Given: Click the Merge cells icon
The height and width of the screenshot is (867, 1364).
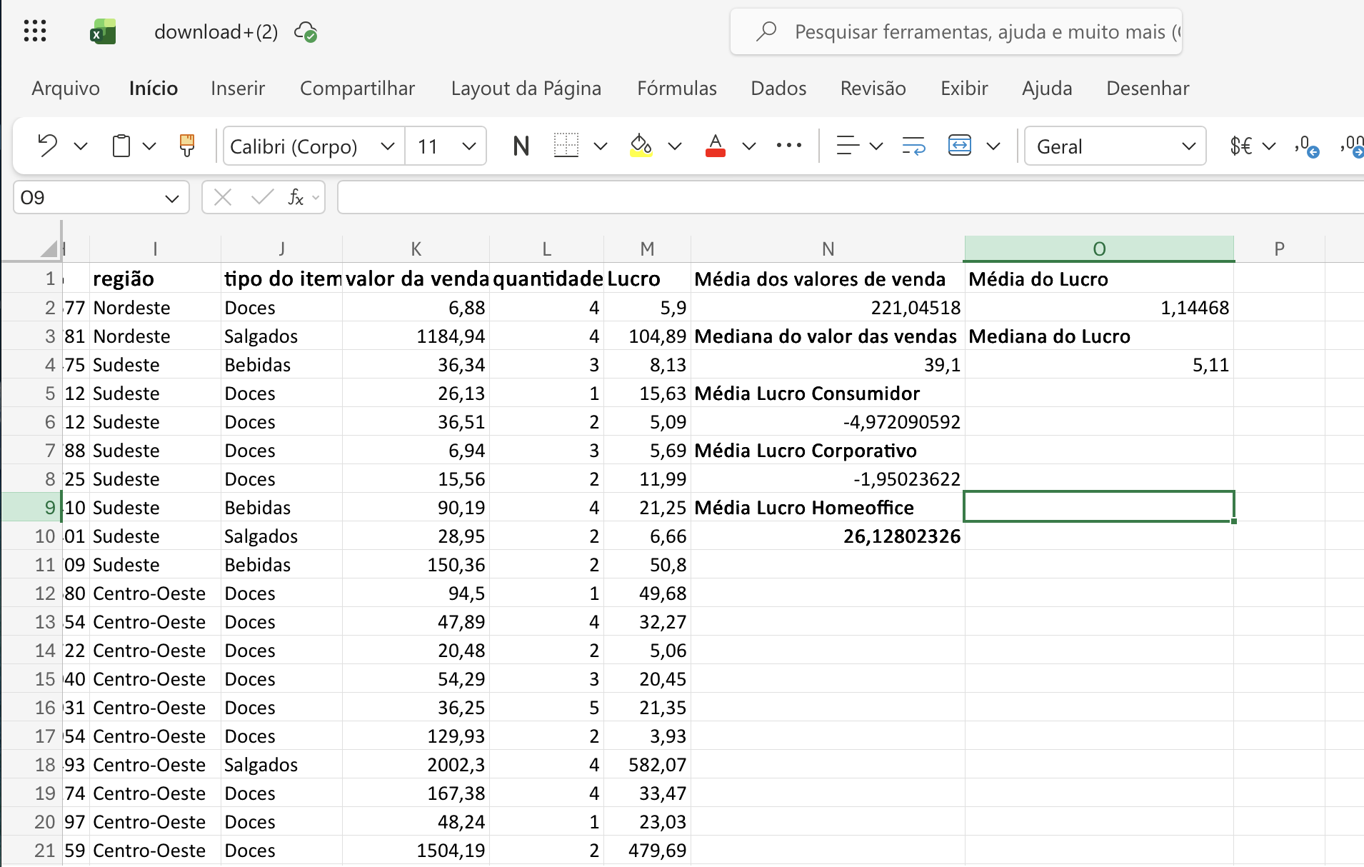Looking at the screenshot, I should (959, 146).
